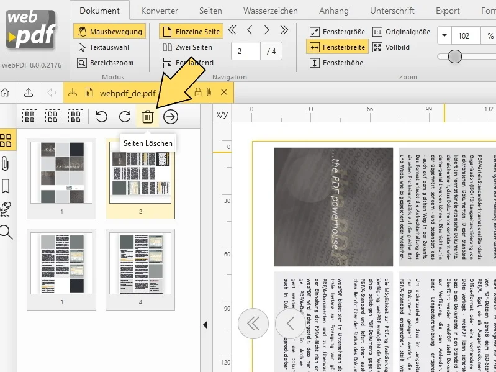Rotate page clockwise with right rotate icon

(125, 117)
